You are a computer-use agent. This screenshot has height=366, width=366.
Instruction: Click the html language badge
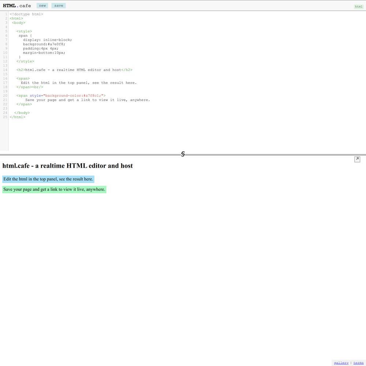point(359,7)
